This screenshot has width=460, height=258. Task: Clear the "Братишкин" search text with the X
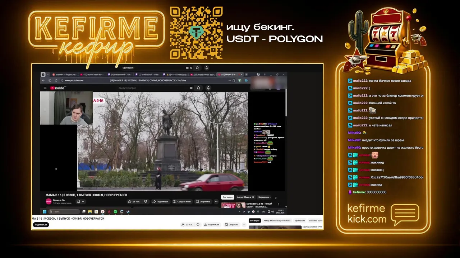click(190, 68)
